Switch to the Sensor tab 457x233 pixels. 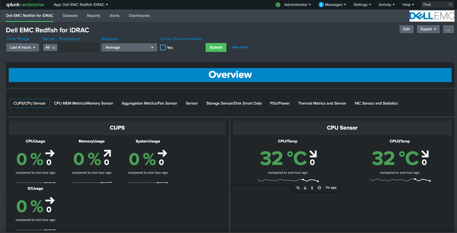pyautogui.click(x=192, y=103)
